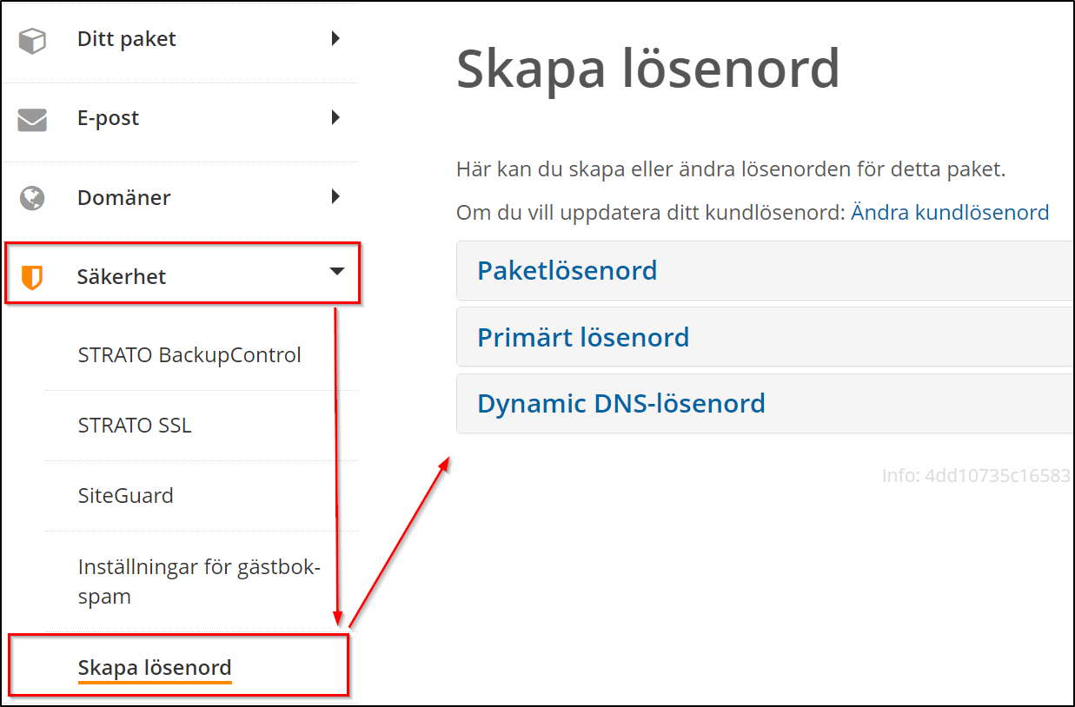Expand the Primärt lösenord section
Viewport: 1075px width, 707px height.
583,337
